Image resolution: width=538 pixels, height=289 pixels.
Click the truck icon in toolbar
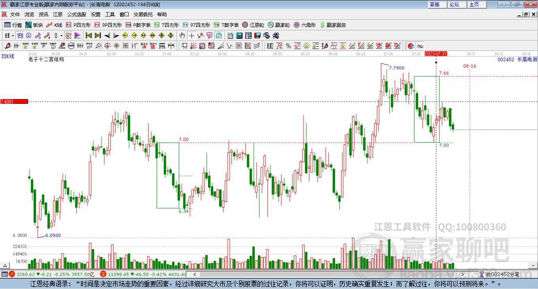point(275,36)
